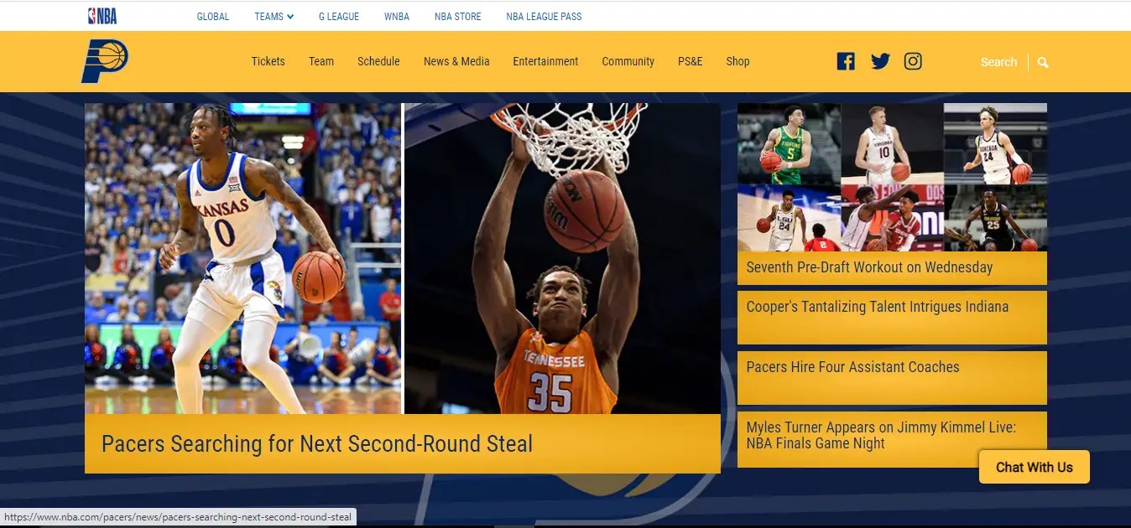Image resolution: width=1131 pixels, height=528 pixels.
Task: Select the NBA Store link
Action: pyautogui.click(x=457, y=16)
